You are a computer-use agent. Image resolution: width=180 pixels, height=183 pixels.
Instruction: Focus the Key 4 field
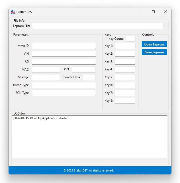tap(125, 69)
